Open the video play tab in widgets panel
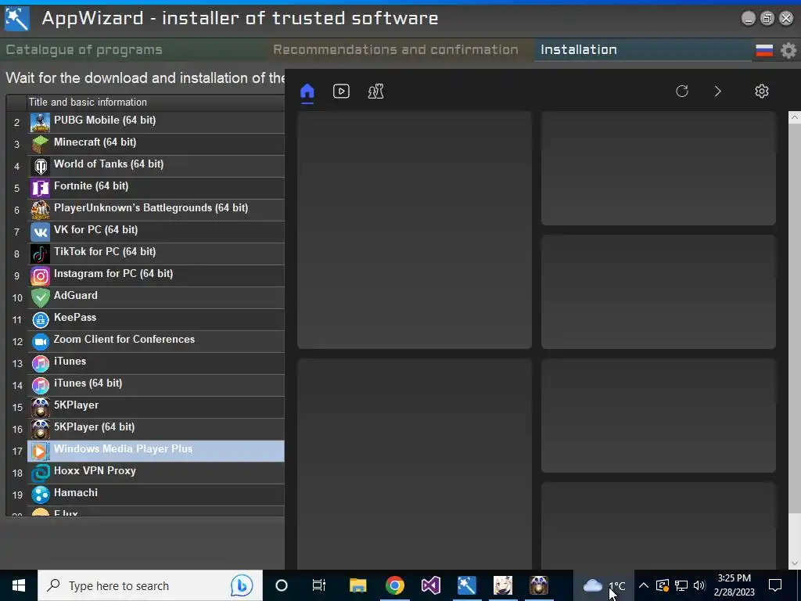The height and width of the screenshot is (601, 801). point(341,92)
